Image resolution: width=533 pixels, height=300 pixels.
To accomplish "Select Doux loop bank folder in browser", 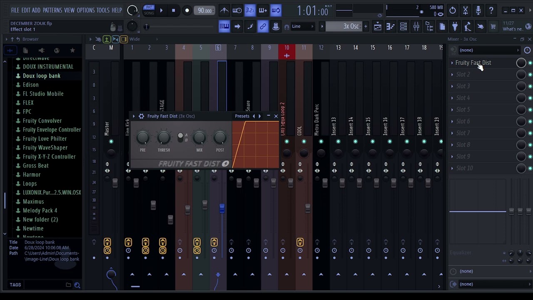I will (42, 76).
